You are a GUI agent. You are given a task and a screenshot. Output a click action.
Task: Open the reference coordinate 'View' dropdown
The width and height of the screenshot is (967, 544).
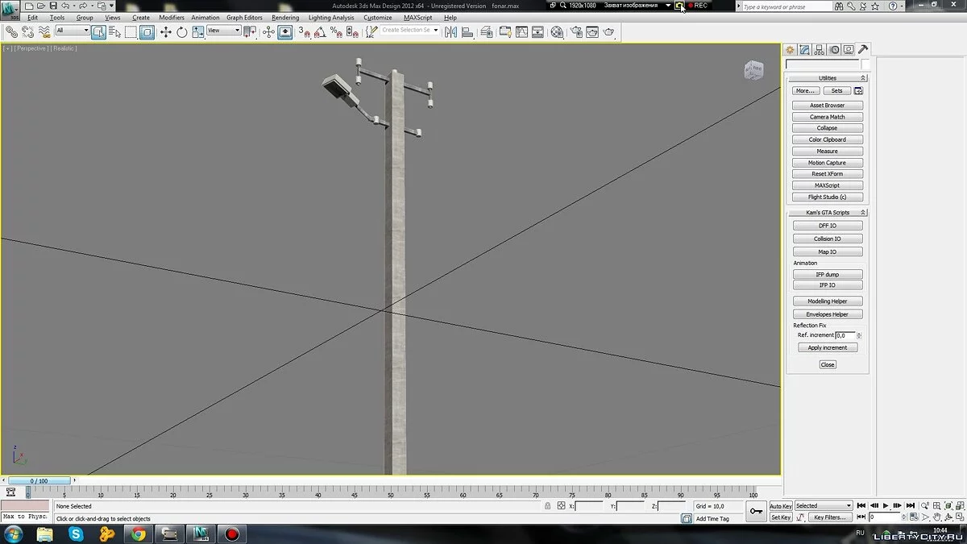pyautogui.click(x=224, y=31)
